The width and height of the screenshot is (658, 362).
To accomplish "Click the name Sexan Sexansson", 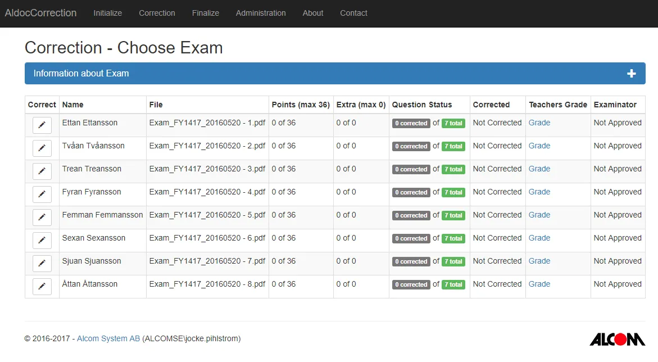I will point(94,238).
